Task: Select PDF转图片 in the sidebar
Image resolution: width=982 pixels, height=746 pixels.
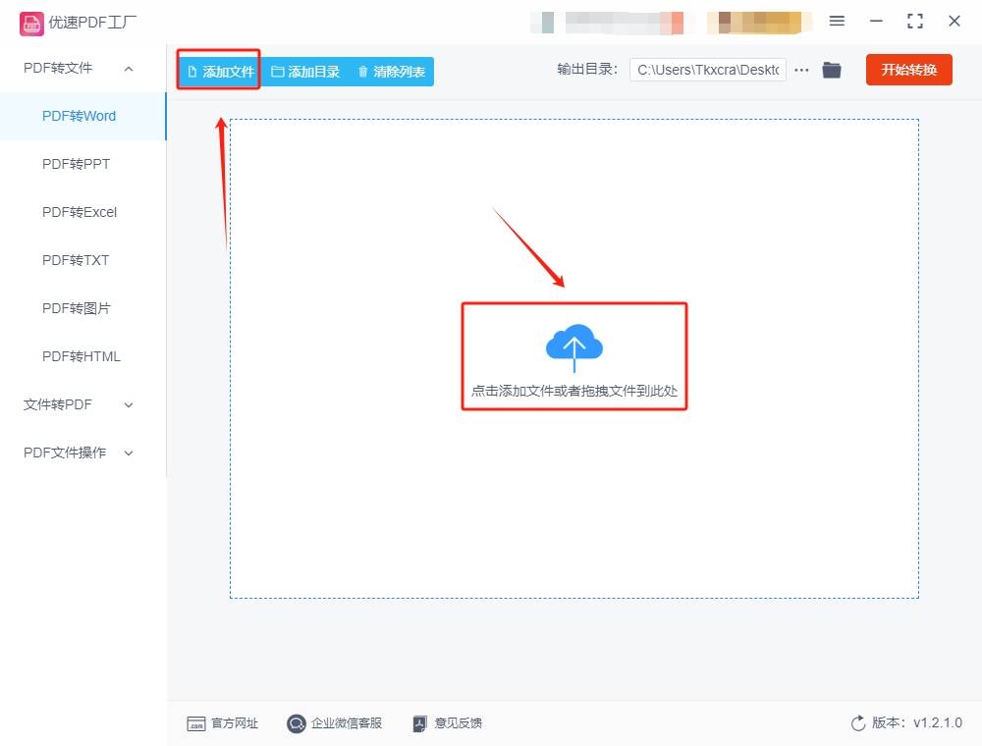Action: point(77,308)
